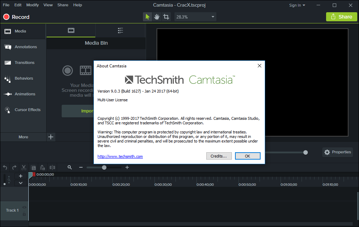
Task: Open the Annotations panel
Action: click(x=23, y=47)
